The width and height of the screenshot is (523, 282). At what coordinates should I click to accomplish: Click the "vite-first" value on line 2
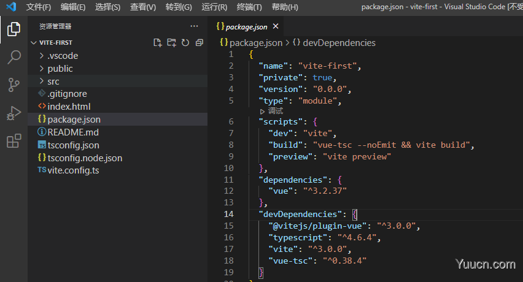pos(327,66)
